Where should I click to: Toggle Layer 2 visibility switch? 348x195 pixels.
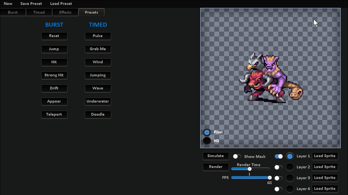click(x=279, y=167)
